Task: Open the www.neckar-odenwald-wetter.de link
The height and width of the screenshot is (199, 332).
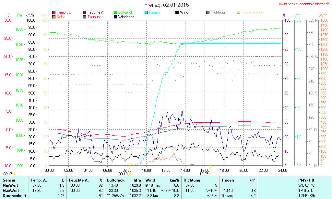Action: [304, 4]
